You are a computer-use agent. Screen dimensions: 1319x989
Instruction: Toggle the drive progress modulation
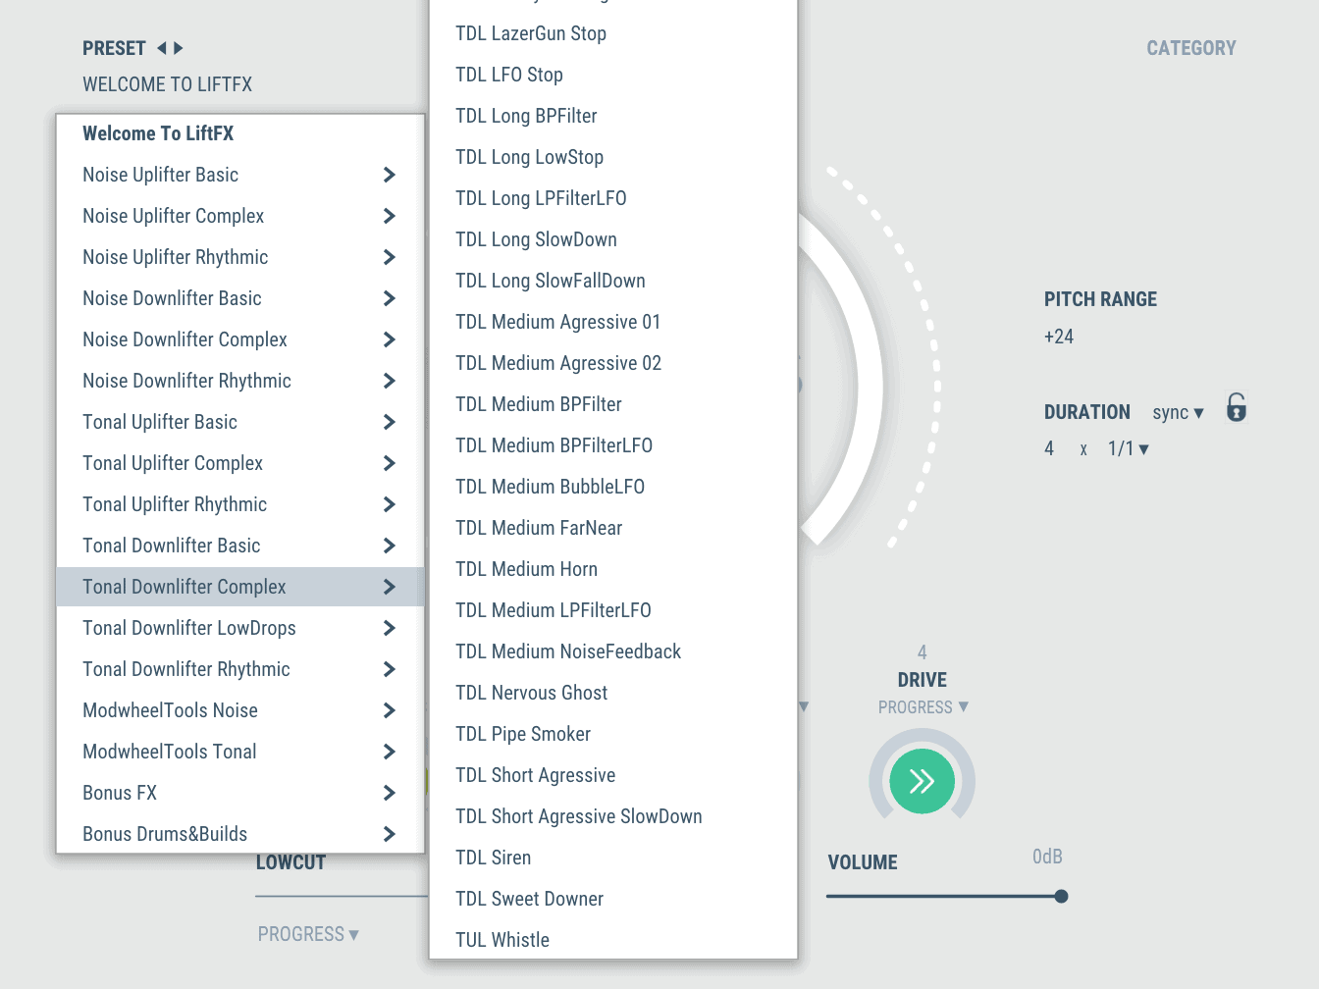[x=923, y=706]
